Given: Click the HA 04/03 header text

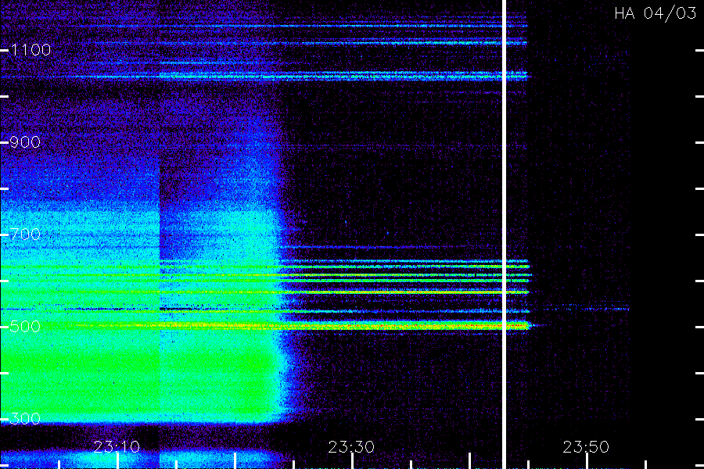Looking at the screenshot, I should 655,13.
